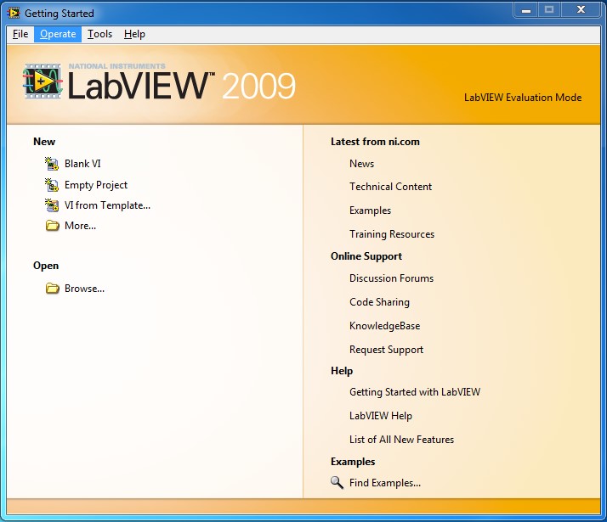Click the New section heading
The image size is (607, 522).
44,142
